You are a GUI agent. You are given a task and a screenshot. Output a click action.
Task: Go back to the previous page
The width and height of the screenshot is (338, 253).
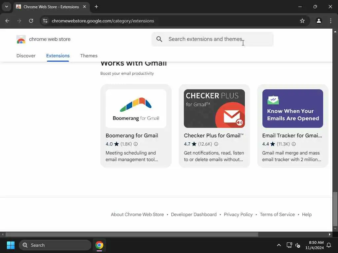pos(7,21)
